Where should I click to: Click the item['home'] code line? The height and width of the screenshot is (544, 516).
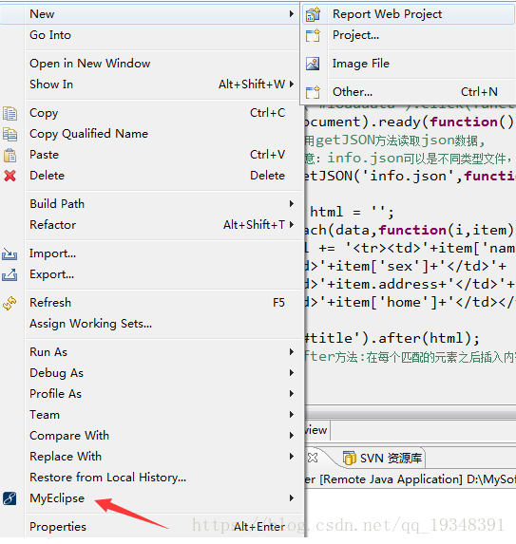point(411,302)
